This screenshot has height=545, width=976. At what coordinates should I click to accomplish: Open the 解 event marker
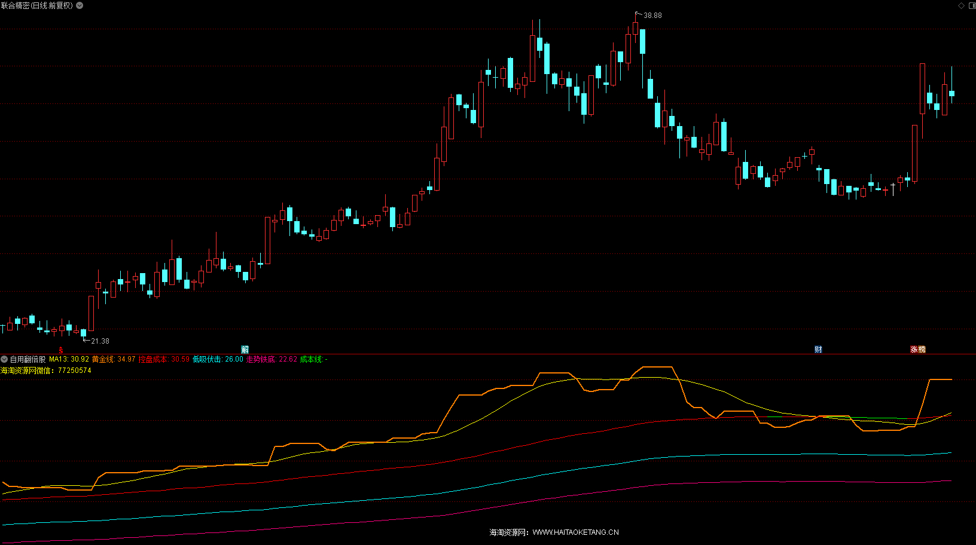tap(245, 350)
